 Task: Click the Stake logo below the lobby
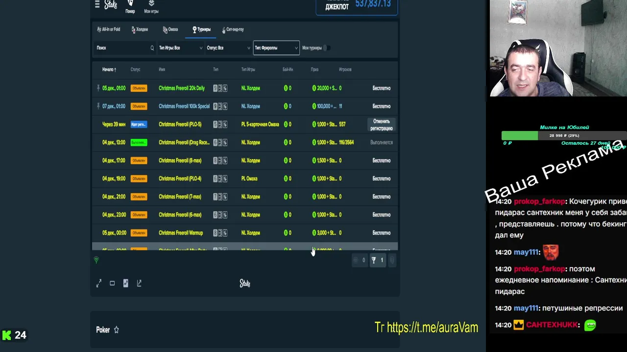(x=245, y=284)
